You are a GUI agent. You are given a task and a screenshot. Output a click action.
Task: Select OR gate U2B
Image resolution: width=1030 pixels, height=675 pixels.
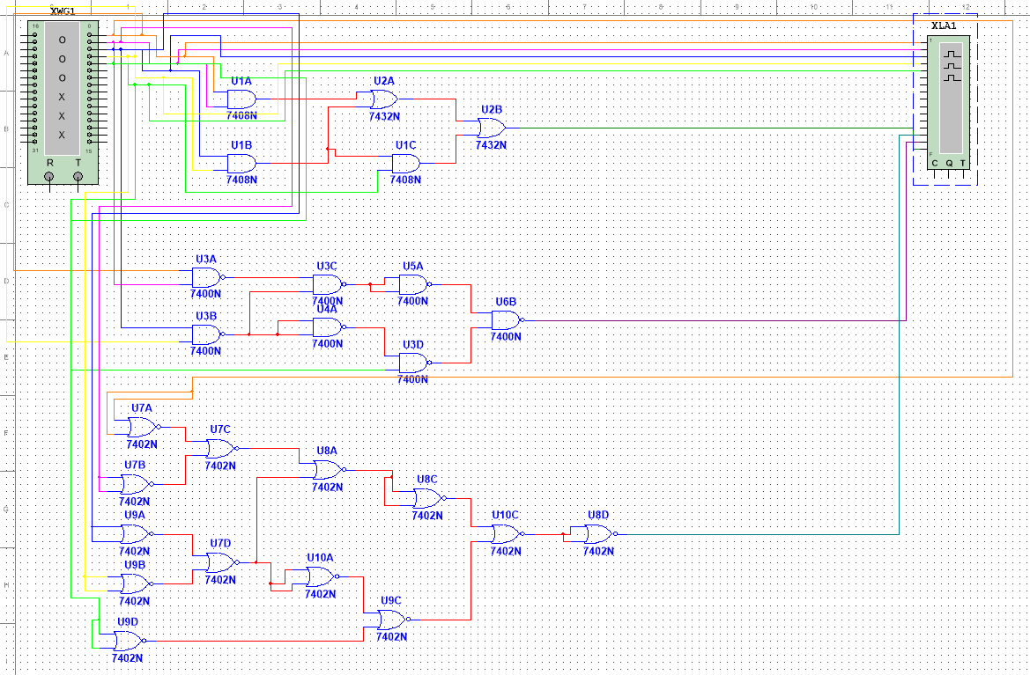point(492,128)
